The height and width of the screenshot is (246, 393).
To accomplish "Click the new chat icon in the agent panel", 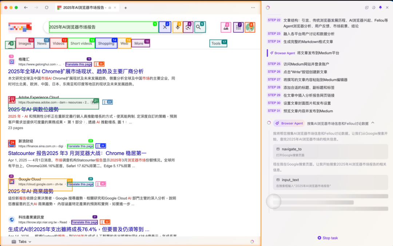I will click(367, 8).
